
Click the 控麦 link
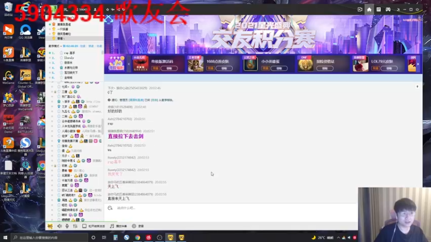tap(83, 46)
